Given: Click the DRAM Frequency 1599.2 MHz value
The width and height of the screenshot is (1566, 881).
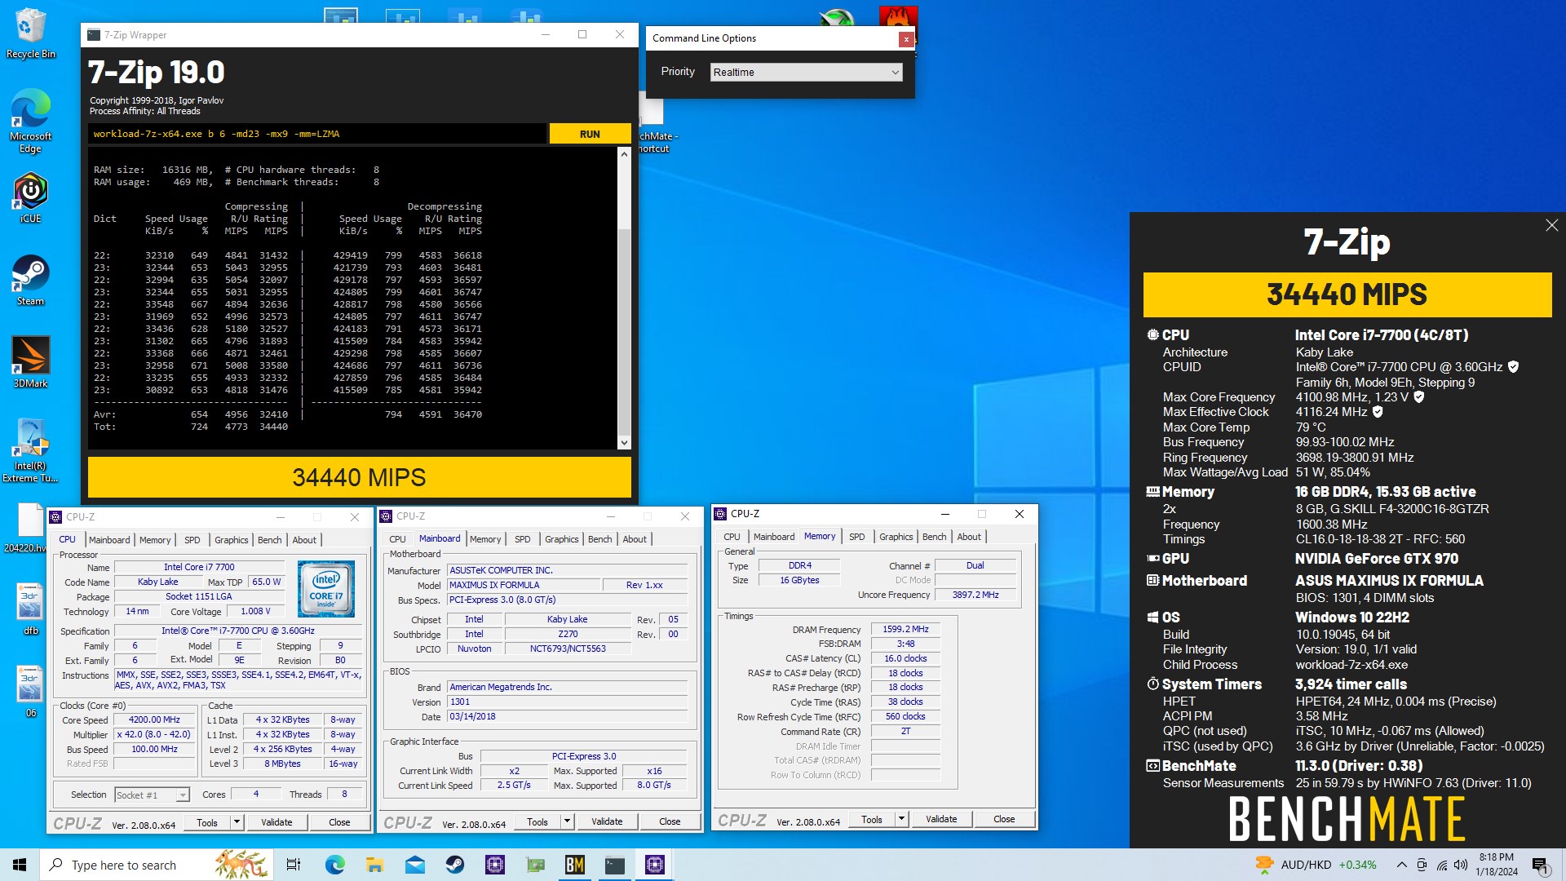Looking at the screenshot, I should (x=905, y=629).
